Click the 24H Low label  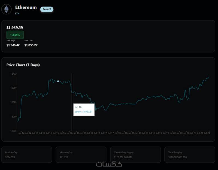click(x=28, y=40)
